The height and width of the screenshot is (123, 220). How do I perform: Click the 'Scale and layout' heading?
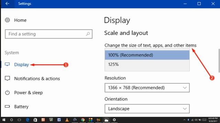126,33
